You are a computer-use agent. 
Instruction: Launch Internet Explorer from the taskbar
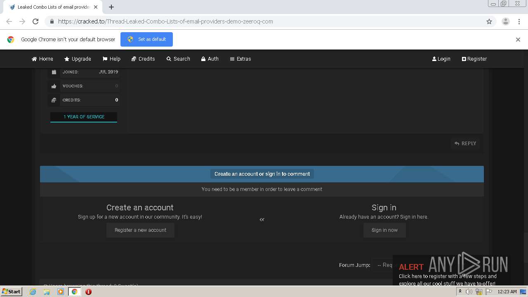pyautogui.click(x=33, y=292)
